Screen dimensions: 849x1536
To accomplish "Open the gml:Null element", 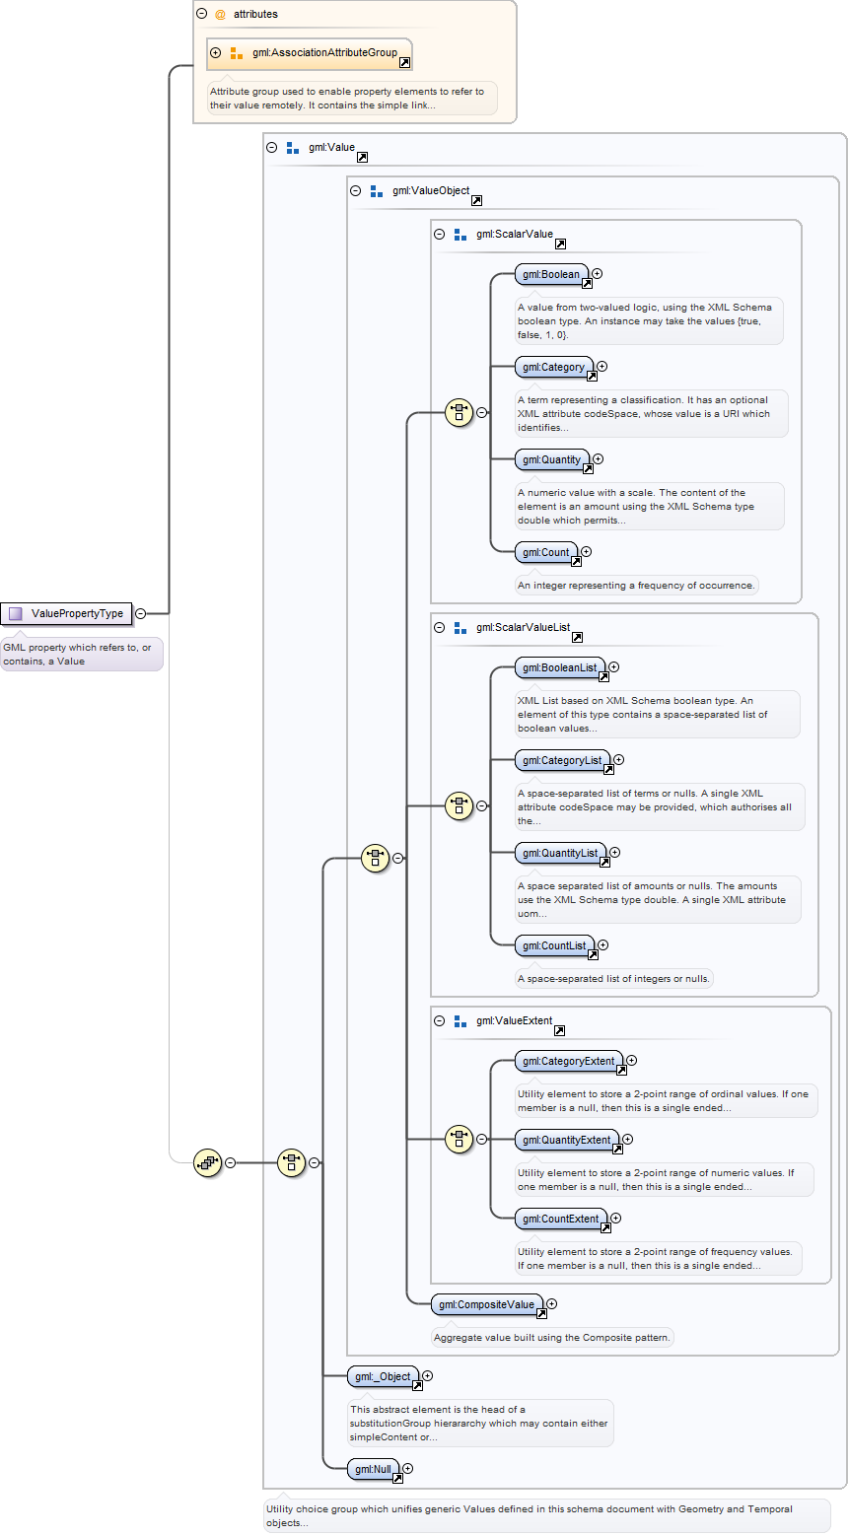I will click(374, 1469).
